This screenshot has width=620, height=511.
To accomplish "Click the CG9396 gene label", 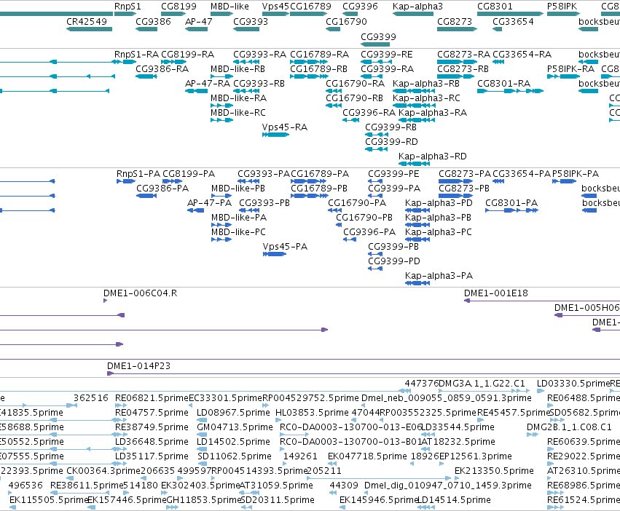I will click(360, 7).
